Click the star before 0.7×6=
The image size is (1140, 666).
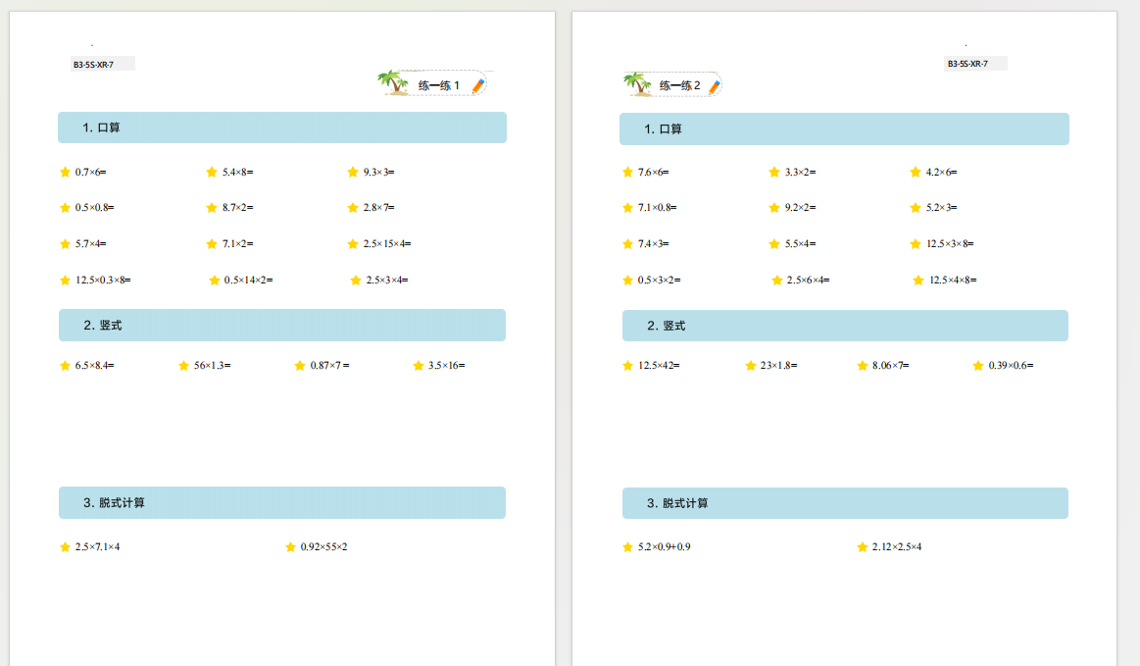coord(65,172)
